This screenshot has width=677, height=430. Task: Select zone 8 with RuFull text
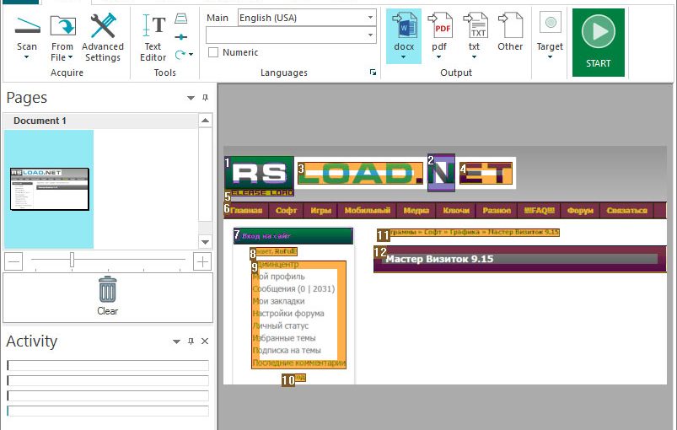click(274, 251)
